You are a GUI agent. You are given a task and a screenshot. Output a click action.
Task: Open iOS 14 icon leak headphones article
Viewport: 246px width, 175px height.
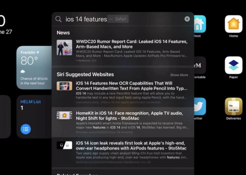(131, 146)
